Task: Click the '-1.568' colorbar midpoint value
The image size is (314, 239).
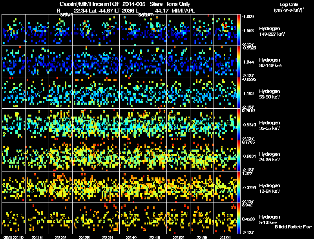Action: (248, 31)
